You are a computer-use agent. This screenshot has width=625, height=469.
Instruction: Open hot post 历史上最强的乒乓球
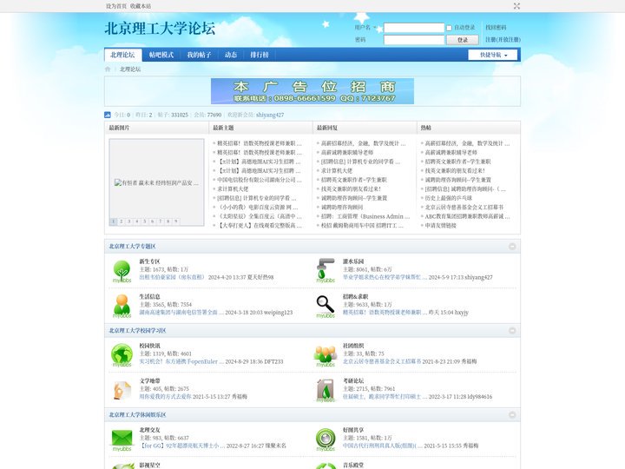(449, 198)
